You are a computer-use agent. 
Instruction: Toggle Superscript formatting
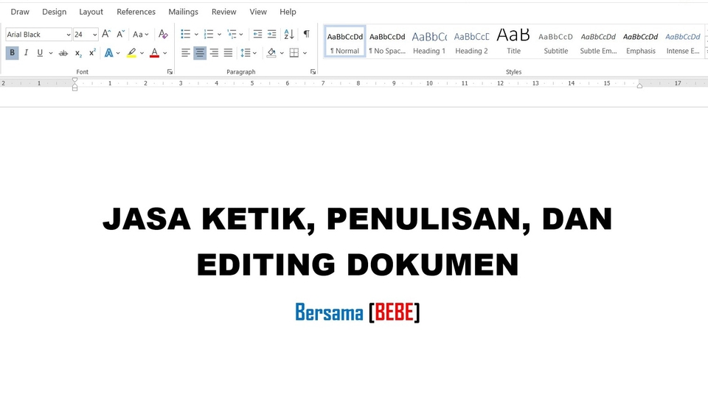coord(92,53)
